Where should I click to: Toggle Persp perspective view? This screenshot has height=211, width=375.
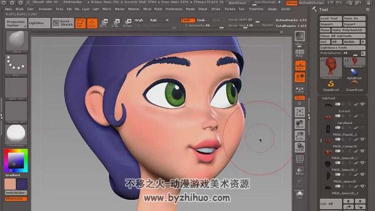(x=300, y=53)
